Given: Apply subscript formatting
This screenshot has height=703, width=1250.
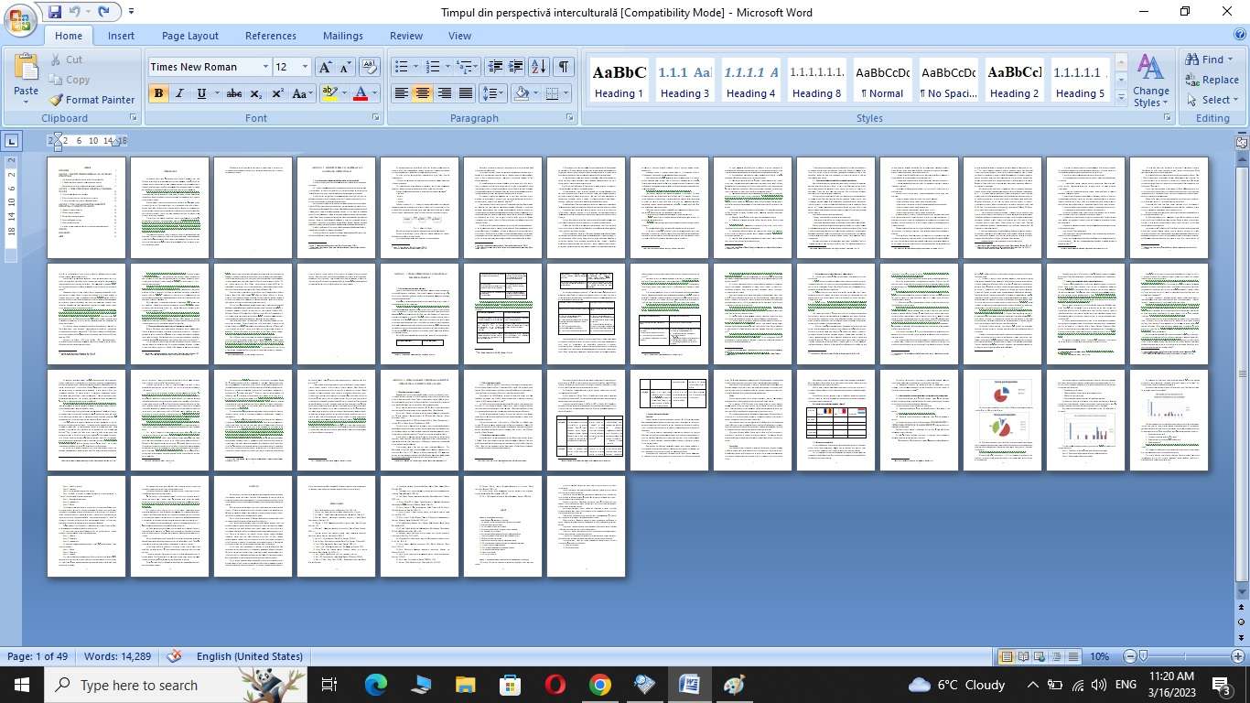Looking at the screenshot, I should (256, 93).
